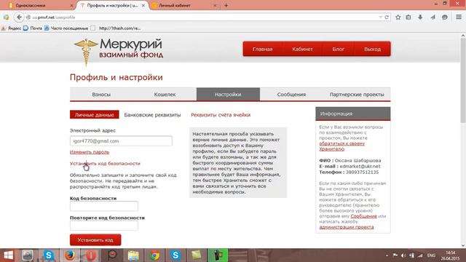Open the Почта bookmark

pos(33,28)
